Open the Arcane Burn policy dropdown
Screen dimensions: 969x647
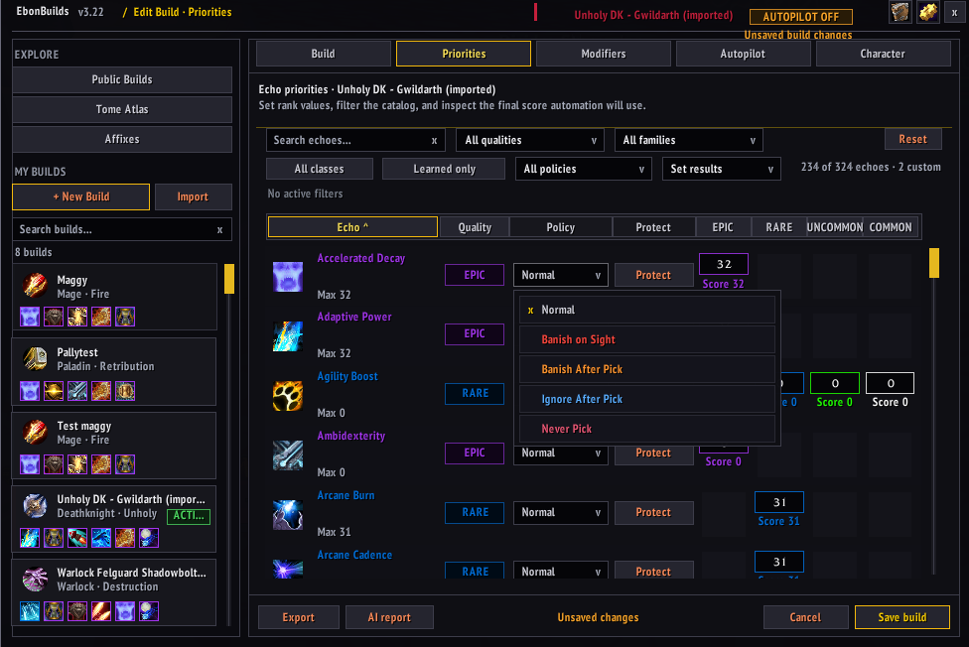561,512
